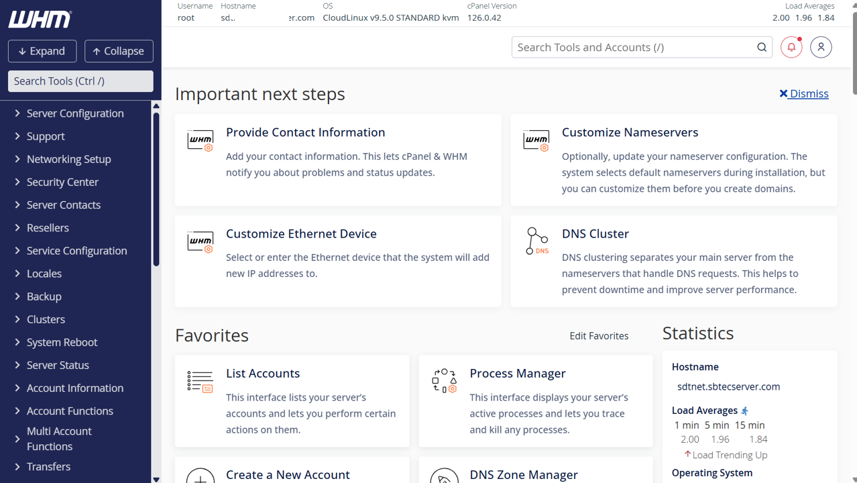Click the Process Manager icon

(x=444, y=381)
